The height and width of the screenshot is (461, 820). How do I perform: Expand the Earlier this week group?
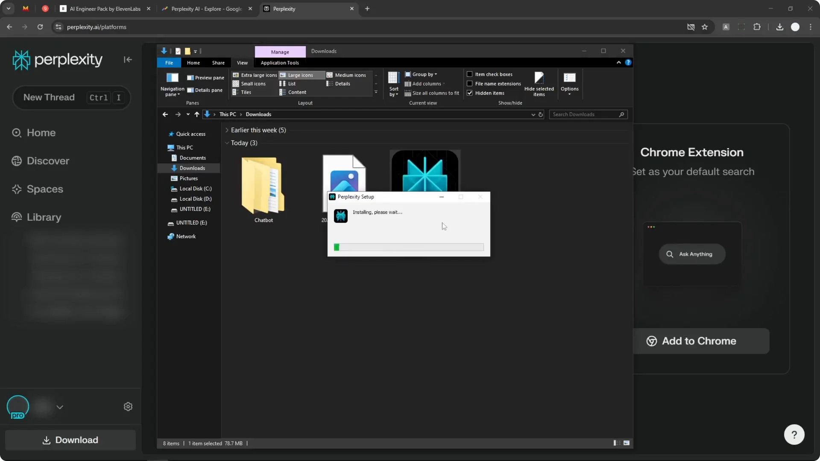(227, 130)
